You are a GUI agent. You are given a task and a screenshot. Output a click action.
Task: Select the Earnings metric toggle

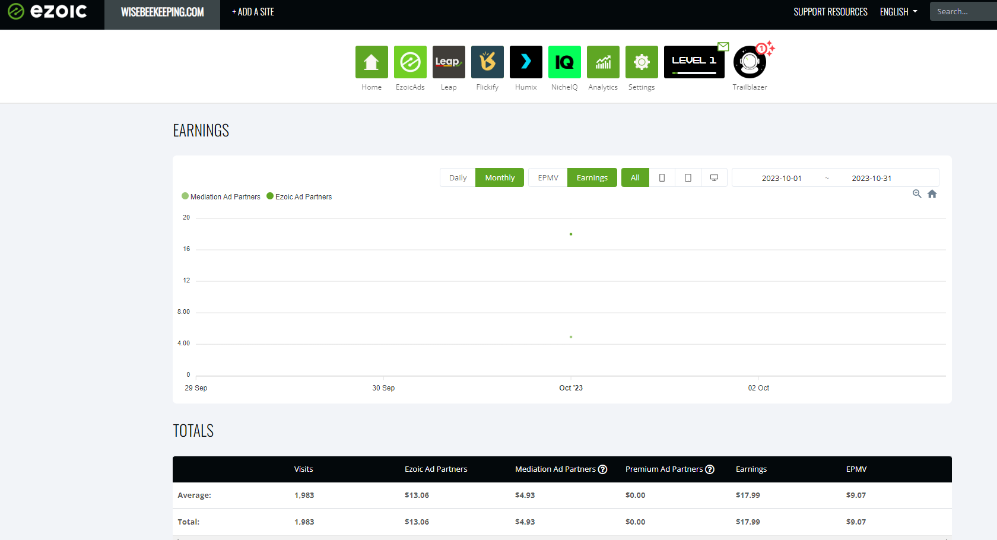(x=592, y=177)
